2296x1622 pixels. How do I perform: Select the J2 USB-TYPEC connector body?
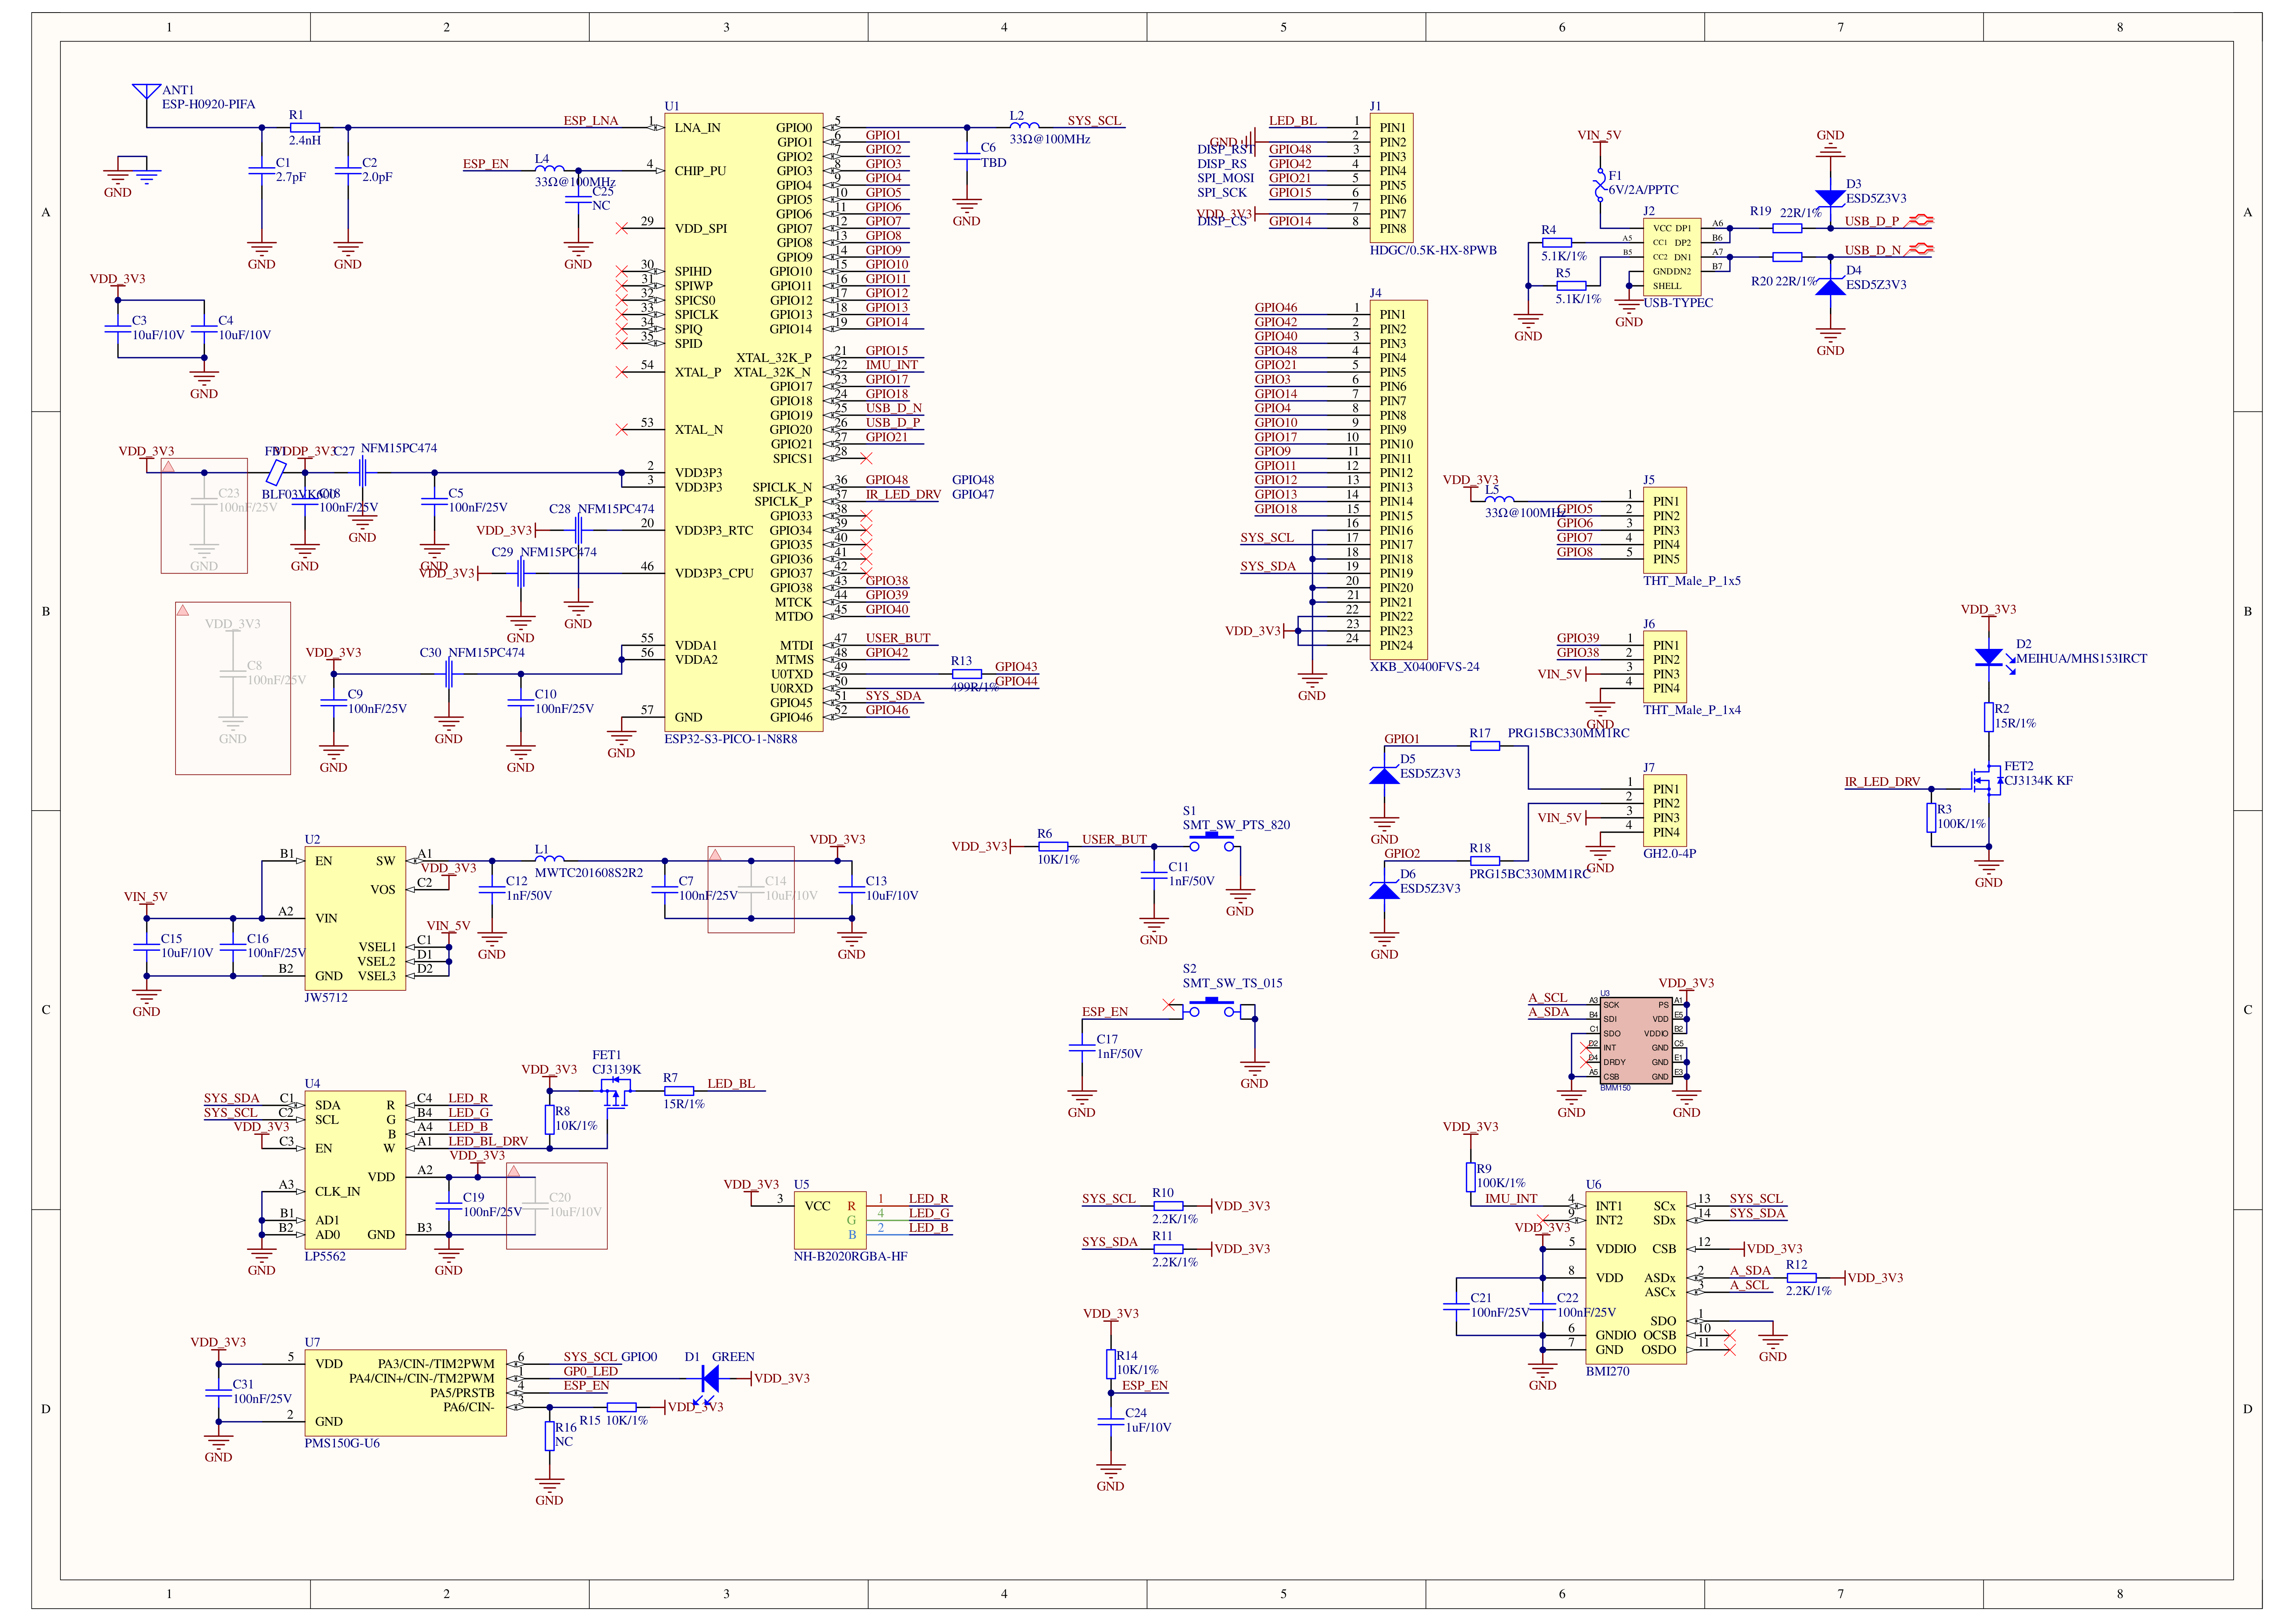pos(1672,257)
